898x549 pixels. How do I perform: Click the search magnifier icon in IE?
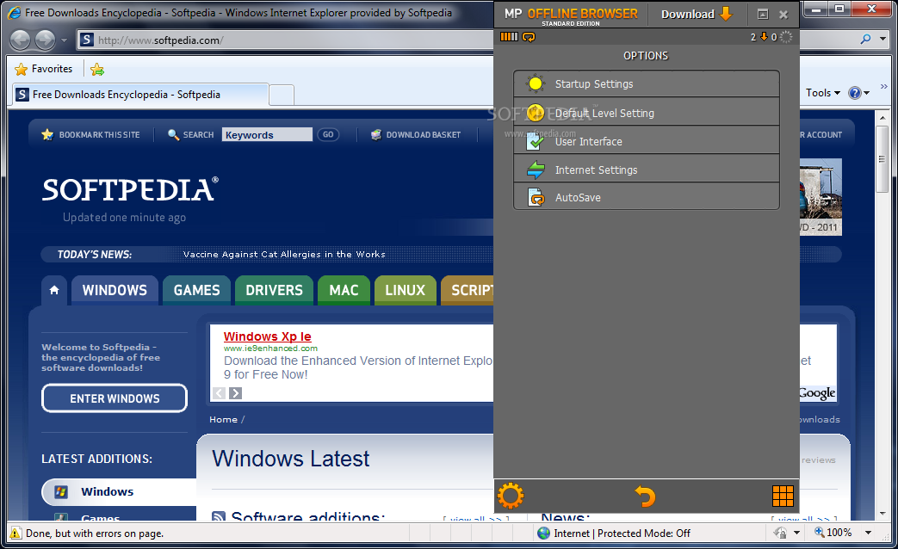(x=866, y=39)
